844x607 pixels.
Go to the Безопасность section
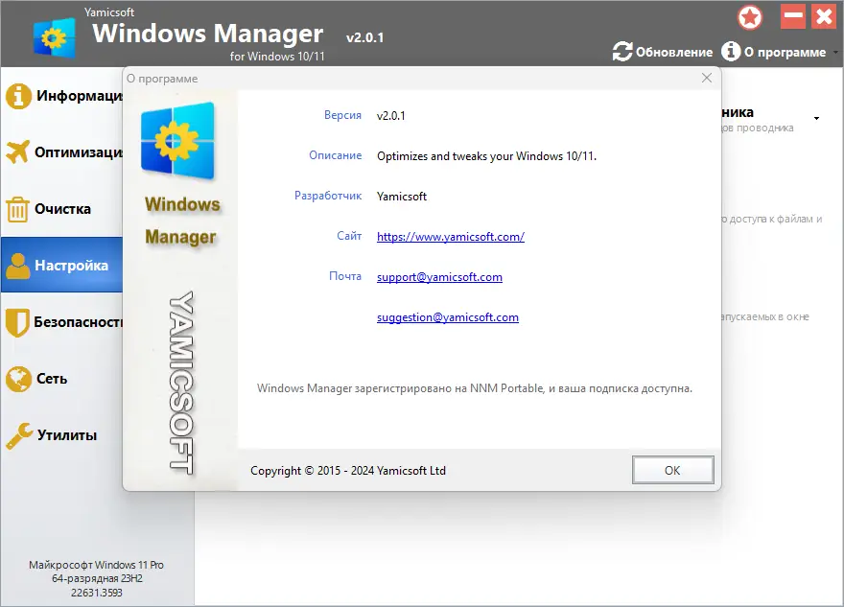tap(62, 322)
